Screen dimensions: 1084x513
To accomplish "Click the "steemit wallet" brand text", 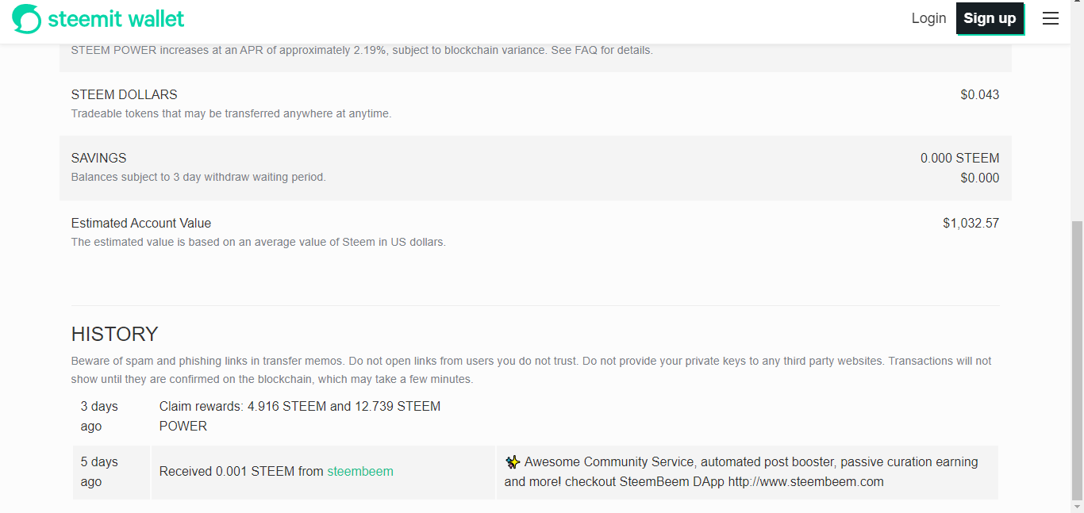I will (x=116, y=18).
